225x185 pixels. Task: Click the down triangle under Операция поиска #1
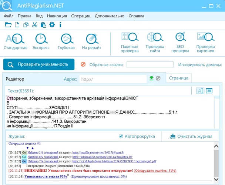[27, 148]
